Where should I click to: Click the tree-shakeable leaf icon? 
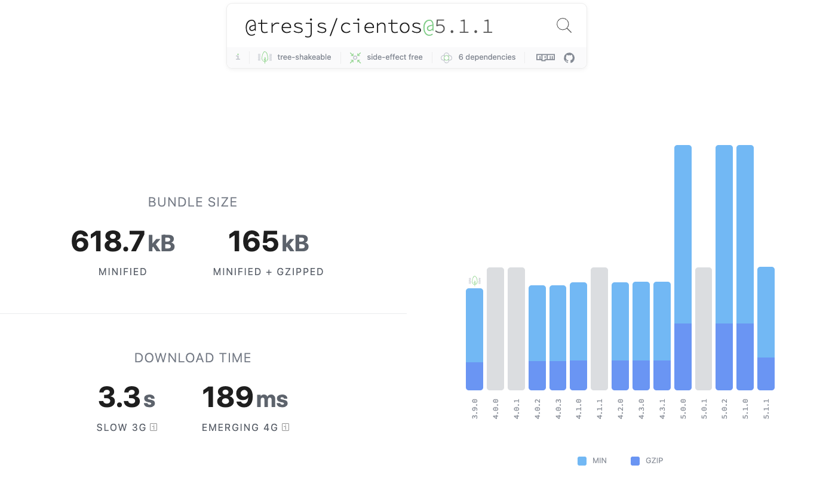pyautogui.click(x=264, y=57)
